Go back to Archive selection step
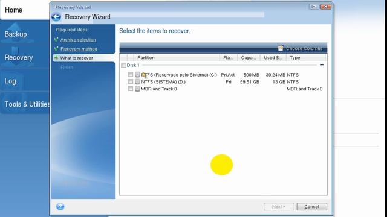The width and height of the screenshot is (387, 217). tap(78, 40)
